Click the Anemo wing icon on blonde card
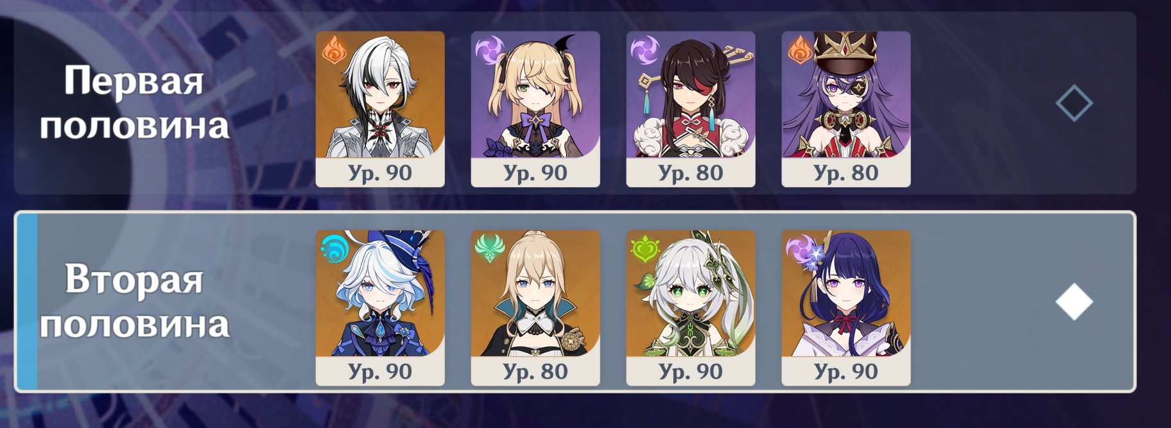1171x428 pixels. click(490, 249)
